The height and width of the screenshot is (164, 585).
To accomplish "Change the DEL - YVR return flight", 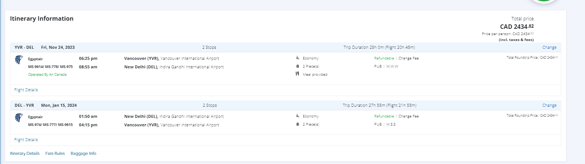I will [549, 105].
